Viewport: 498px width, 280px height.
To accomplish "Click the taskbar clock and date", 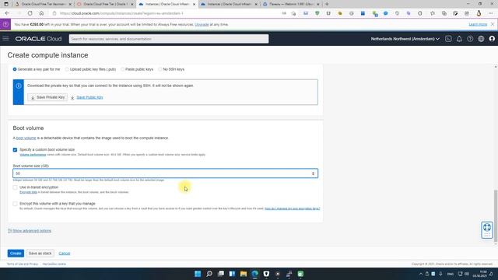I will point(480,274).
